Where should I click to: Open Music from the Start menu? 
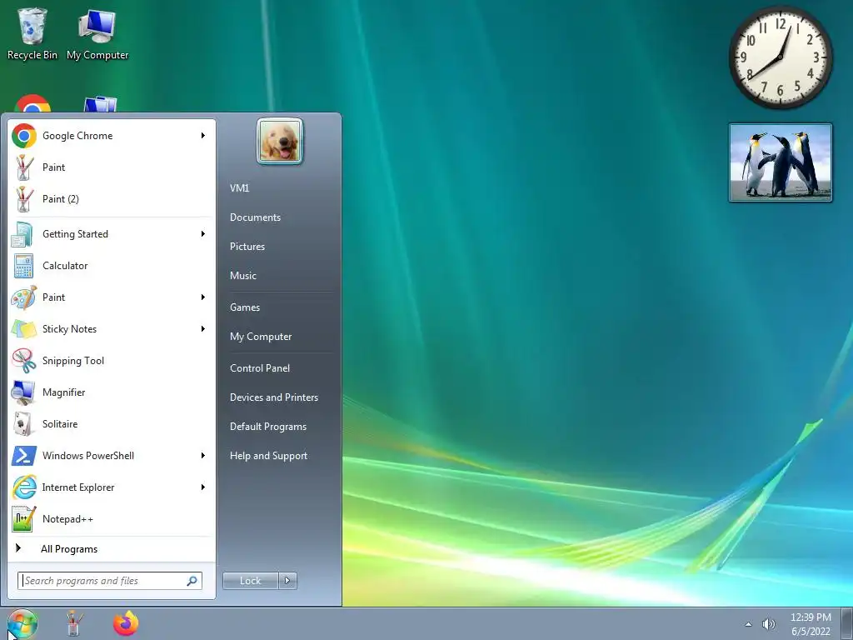click(242, 275)
